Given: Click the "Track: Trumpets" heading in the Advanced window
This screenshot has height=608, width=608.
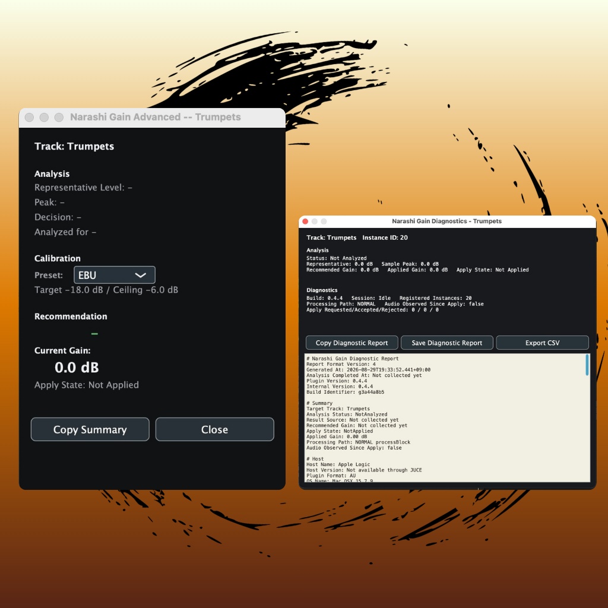Looking at the screenshot, I should (74, 146).
